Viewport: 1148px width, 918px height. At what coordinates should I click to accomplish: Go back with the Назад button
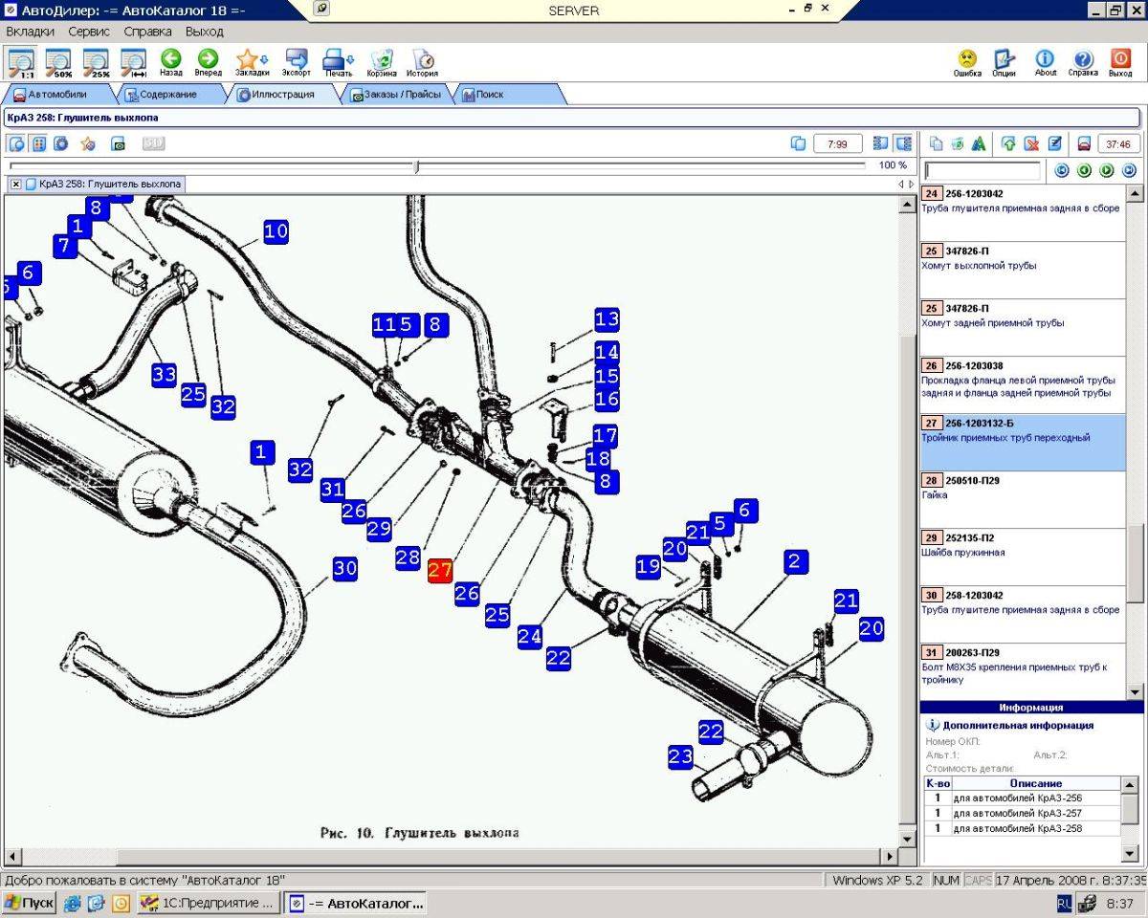(x=171, y=63)
